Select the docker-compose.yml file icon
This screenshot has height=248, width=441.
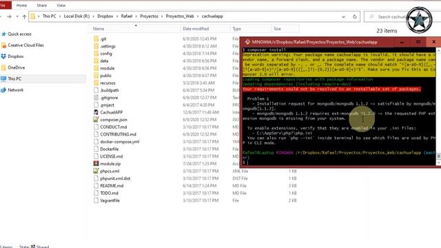[96, 142]
